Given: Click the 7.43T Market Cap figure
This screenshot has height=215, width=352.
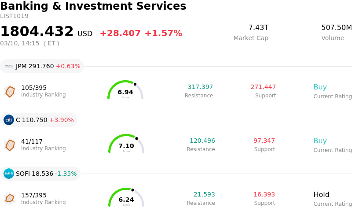Looking at the screenshot, I should point(258,28).
